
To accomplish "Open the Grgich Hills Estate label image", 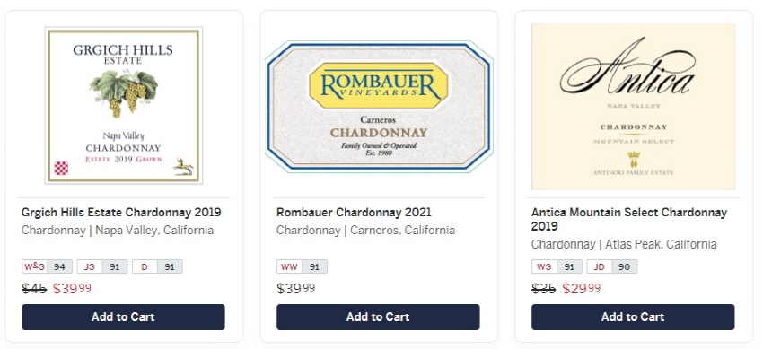I will (x=124, y=106).
